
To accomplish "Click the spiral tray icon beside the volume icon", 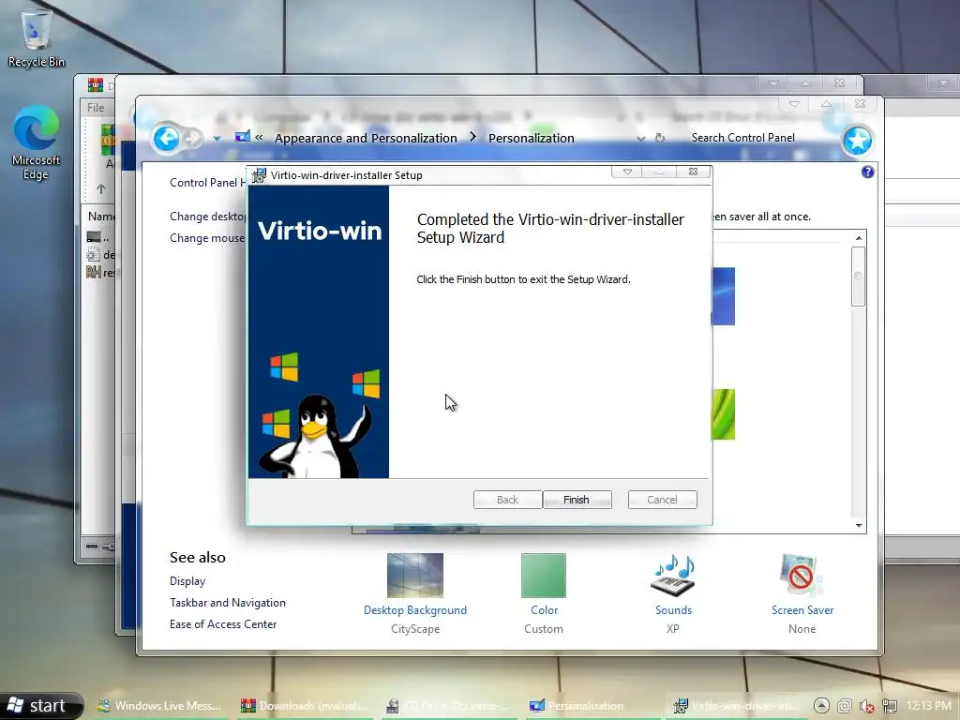I will (x=845, y=706).
